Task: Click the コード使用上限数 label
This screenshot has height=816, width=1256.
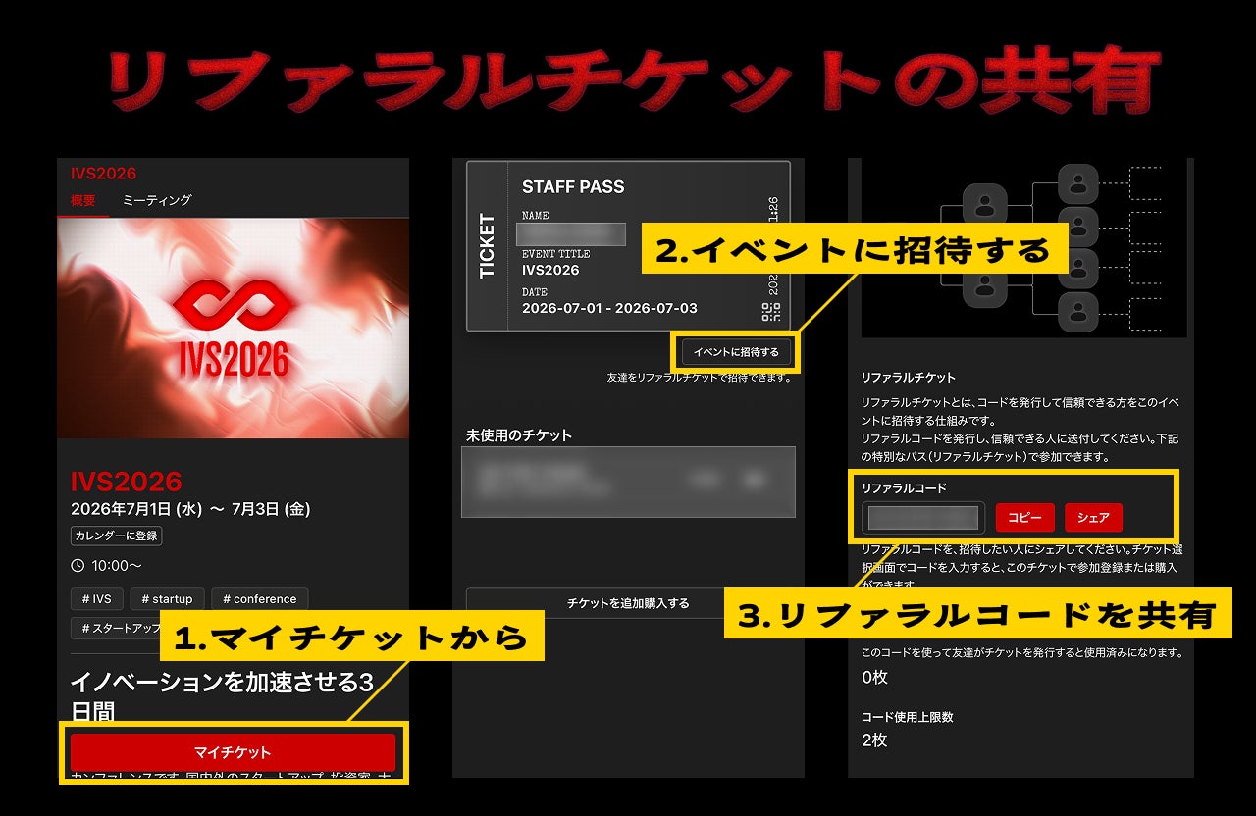Action: coord(907,717)
